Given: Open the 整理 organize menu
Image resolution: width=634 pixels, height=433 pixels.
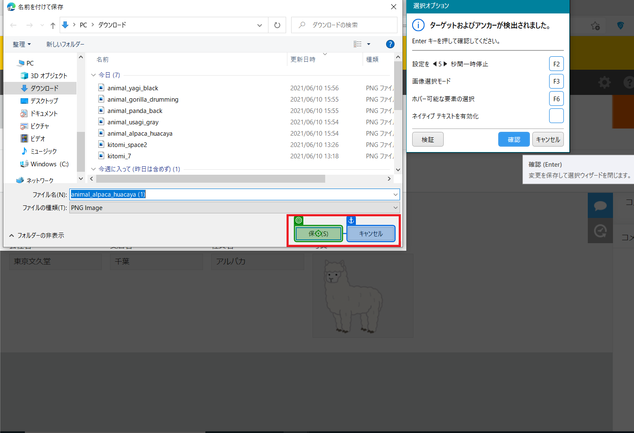Looking at the screenshot, I should [x=21, y=45].
